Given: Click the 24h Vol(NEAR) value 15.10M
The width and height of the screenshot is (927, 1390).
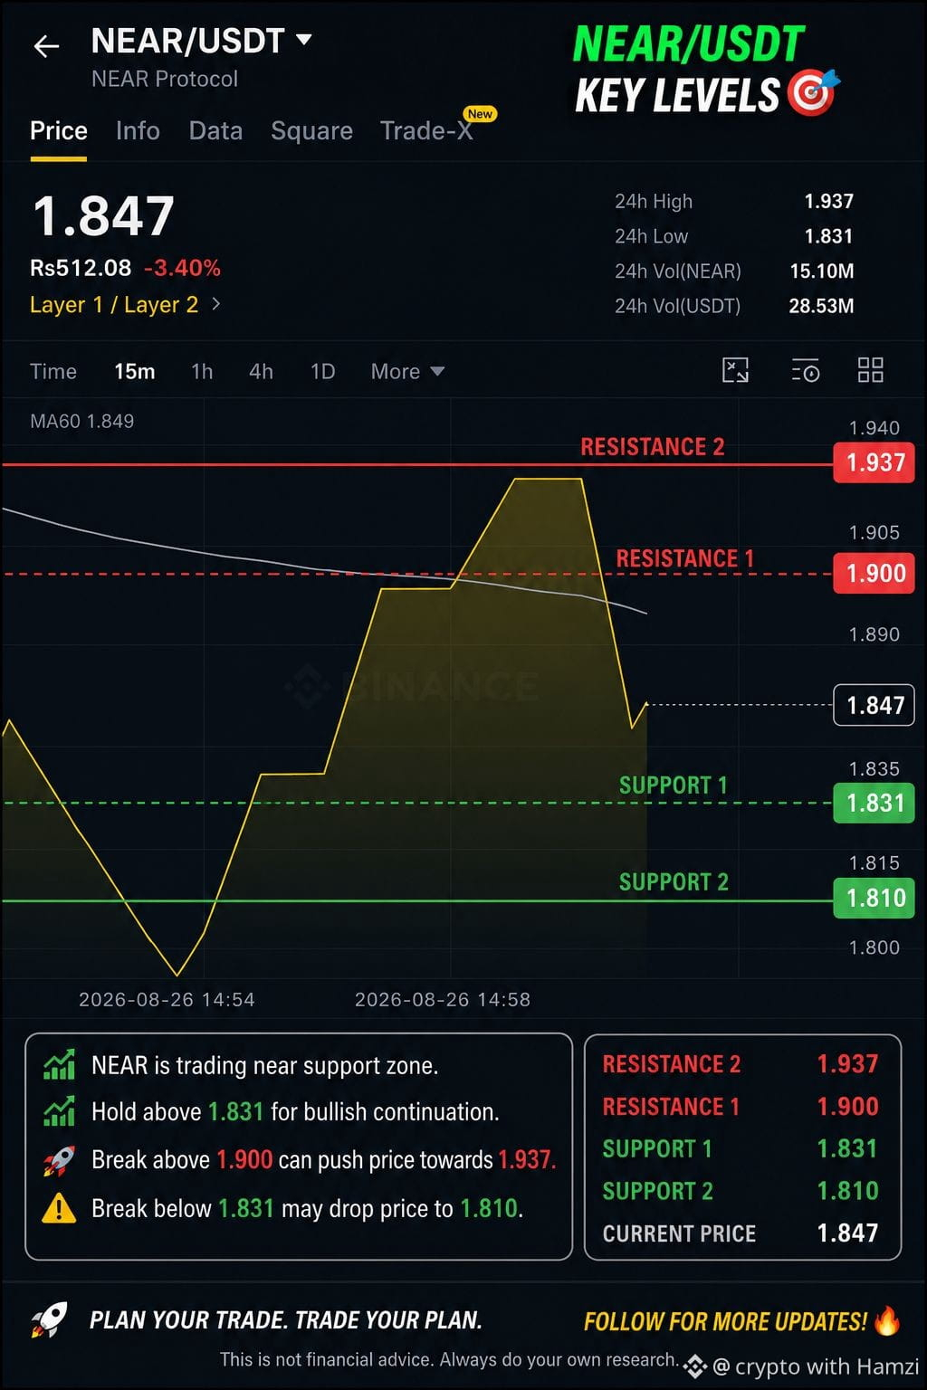Looking at the screenshot, I should click(x=821, y=271).
